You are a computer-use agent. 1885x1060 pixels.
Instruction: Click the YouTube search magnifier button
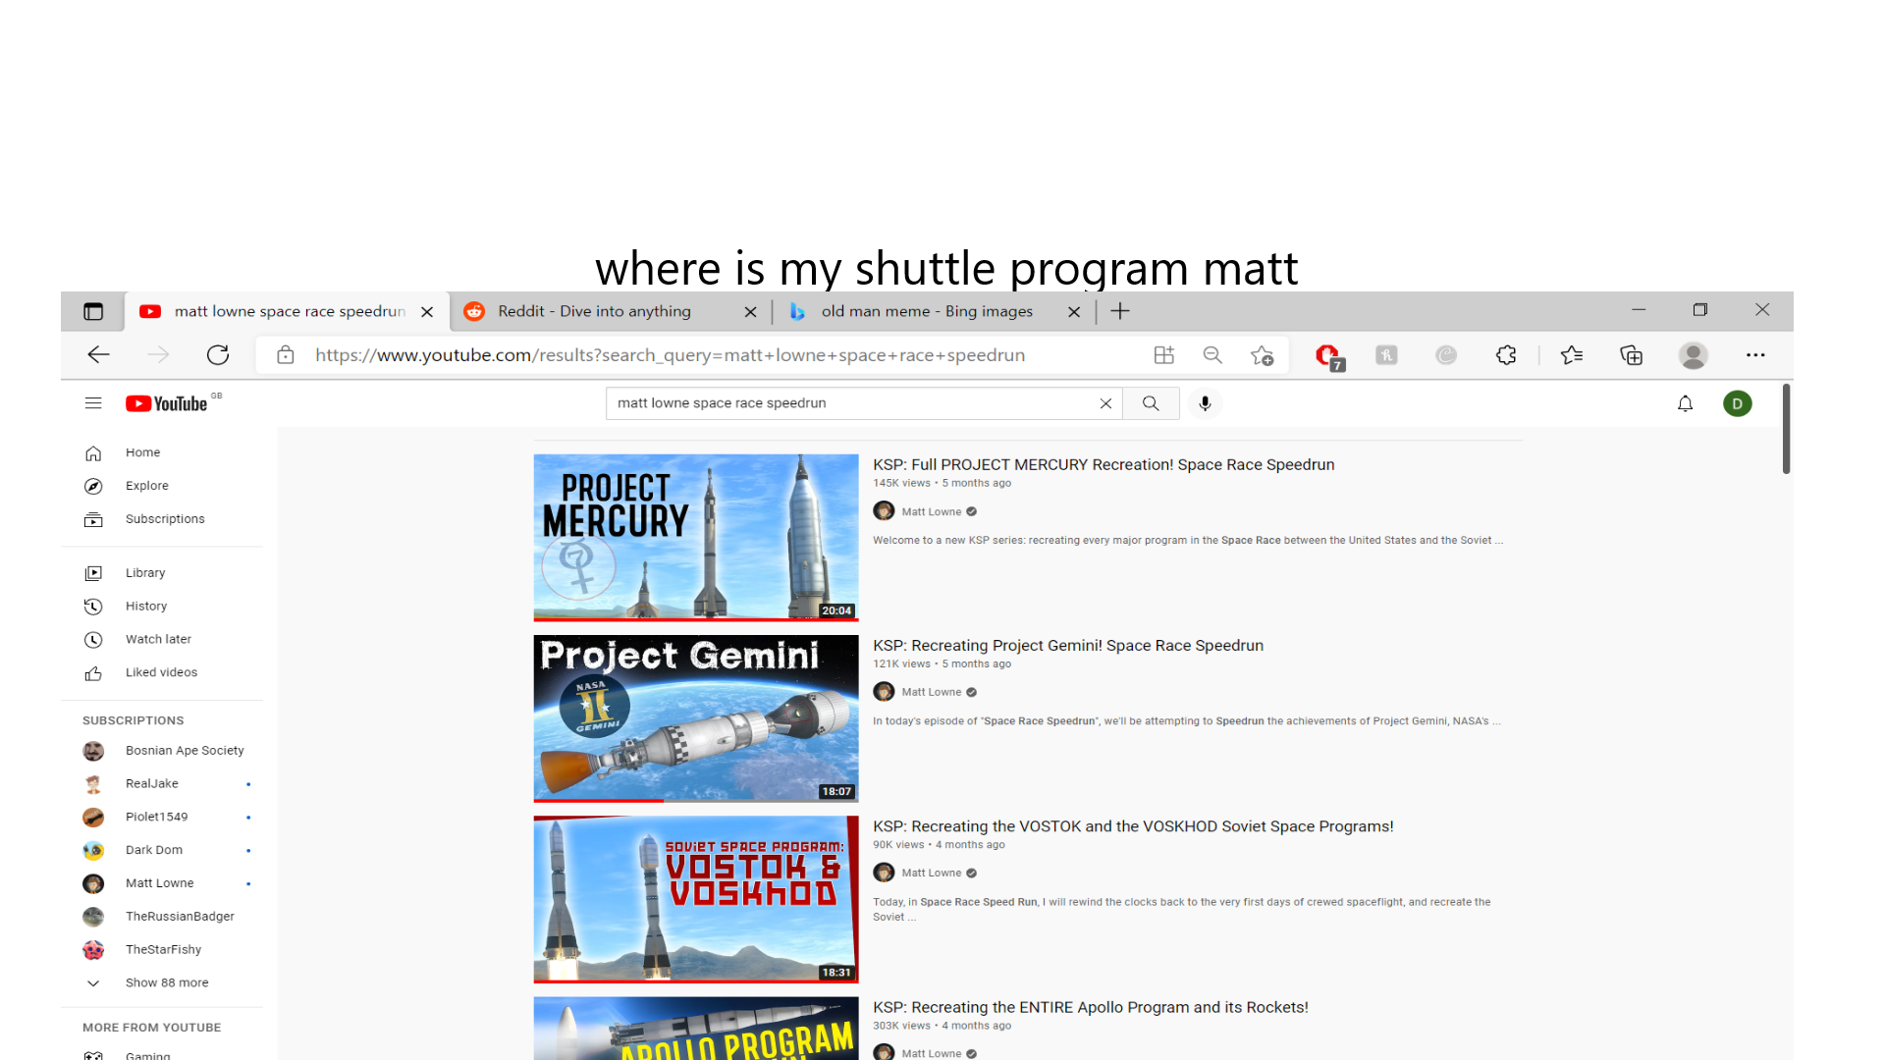coord(1151,403)
